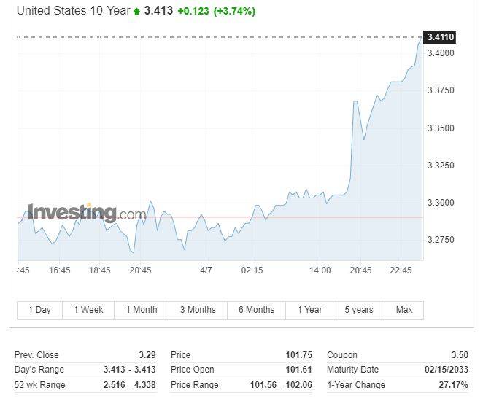Click the green up arrow icon
Viewport: 483px width, 401px height.
point(137,12)
